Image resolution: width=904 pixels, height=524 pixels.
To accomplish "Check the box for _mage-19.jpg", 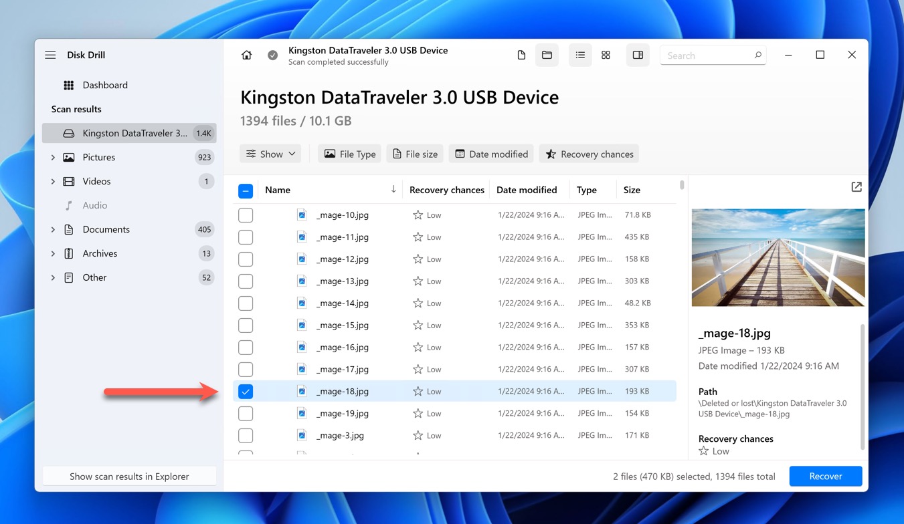I will pyautogui.click(x=246, y=414).
